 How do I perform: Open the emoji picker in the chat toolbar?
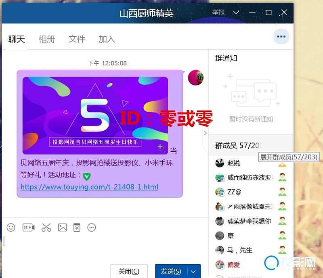click(11, 228)
